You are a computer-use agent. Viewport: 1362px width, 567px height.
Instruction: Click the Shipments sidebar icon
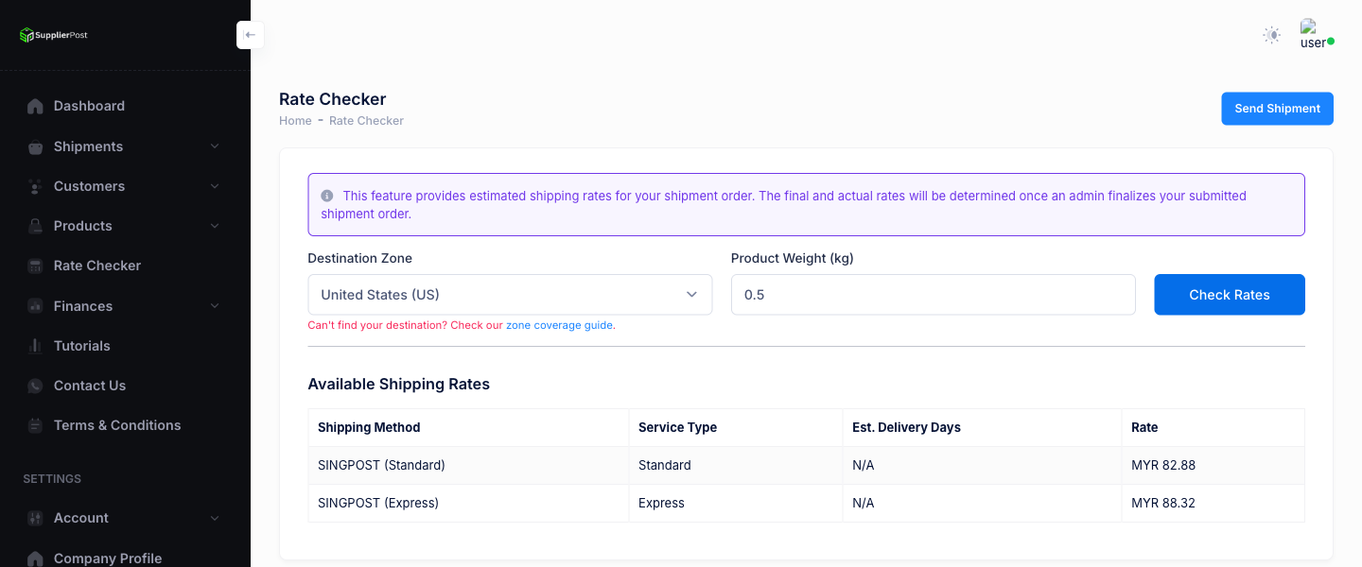pyautogui.click(x=35, y=146)
